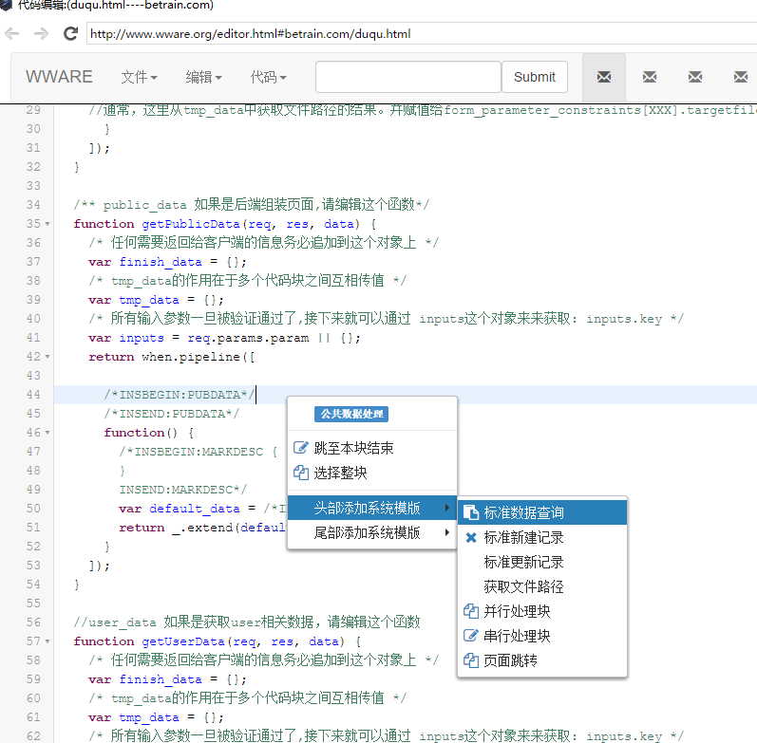Click 'var finish_data = {};' on line 37
Image resolution: width=757 pixels, height=743 pixels.
coord(167,262)
